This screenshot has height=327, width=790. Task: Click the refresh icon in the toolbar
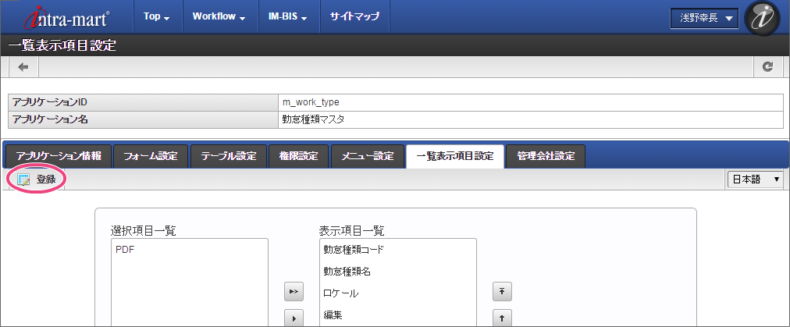tap(767, 66)
